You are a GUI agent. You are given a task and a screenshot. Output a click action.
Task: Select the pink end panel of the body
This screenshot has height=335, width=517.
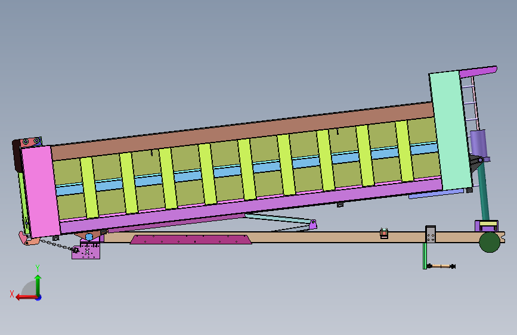click(x=41, y=191)
